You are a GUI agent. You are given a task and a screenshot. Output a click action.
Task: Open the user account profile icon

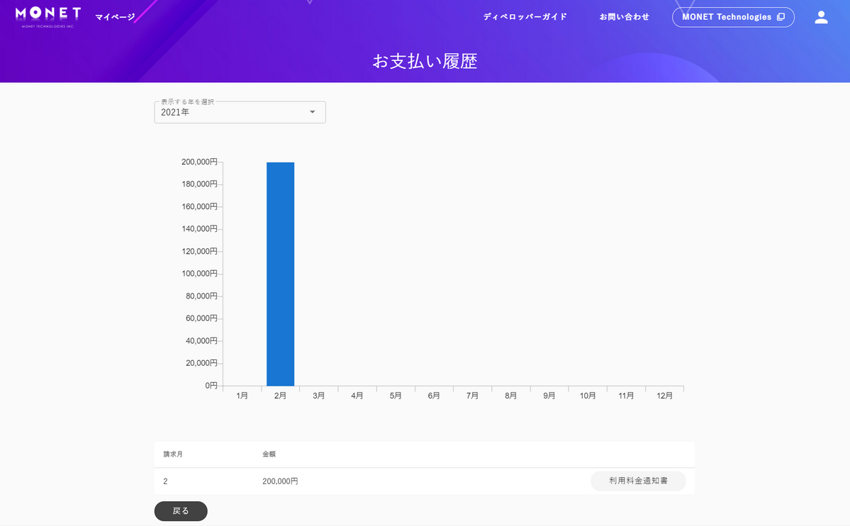pos(821,17)
